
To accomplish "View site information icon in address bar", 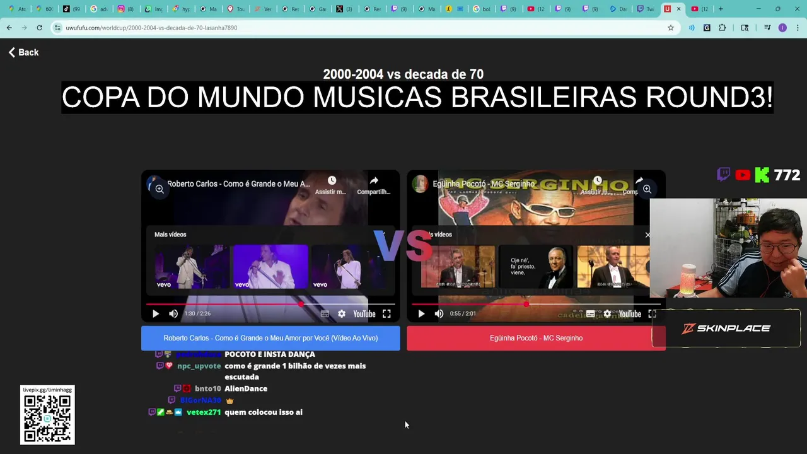I will (57, 28).
